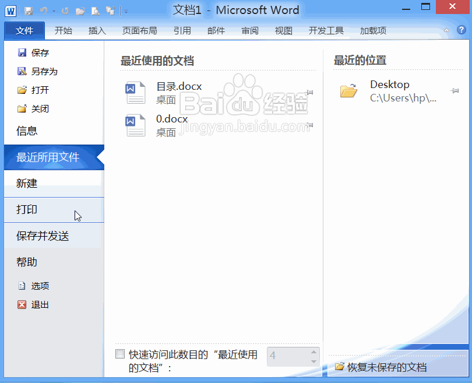Click the Print Preview magnifier icon
This screenshot has height=383, width=472.
(x=96, y=11)
